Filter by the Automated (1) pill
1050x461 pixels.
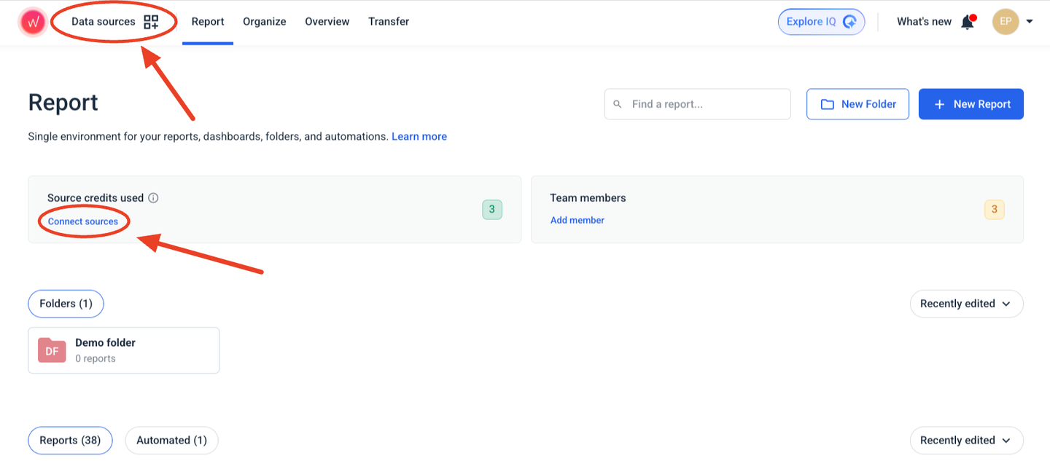171,441
